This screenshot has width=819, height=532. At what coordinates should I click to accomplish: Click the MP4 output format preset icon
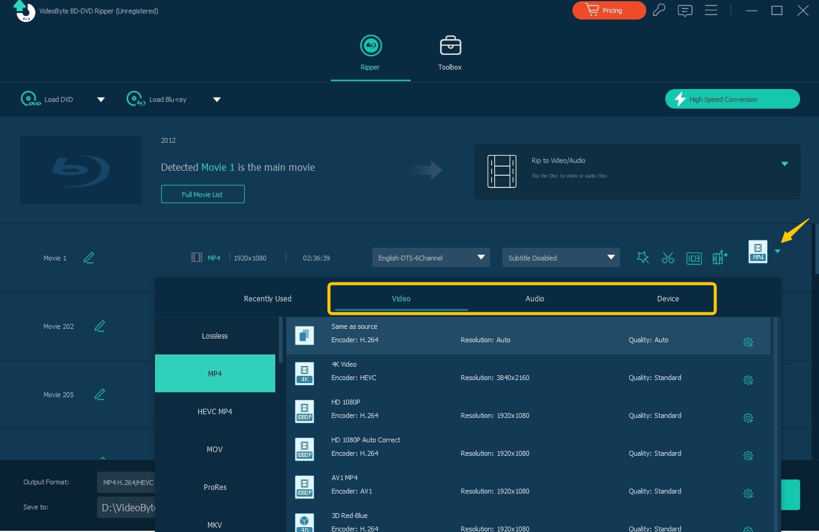[x=757, y=253]
